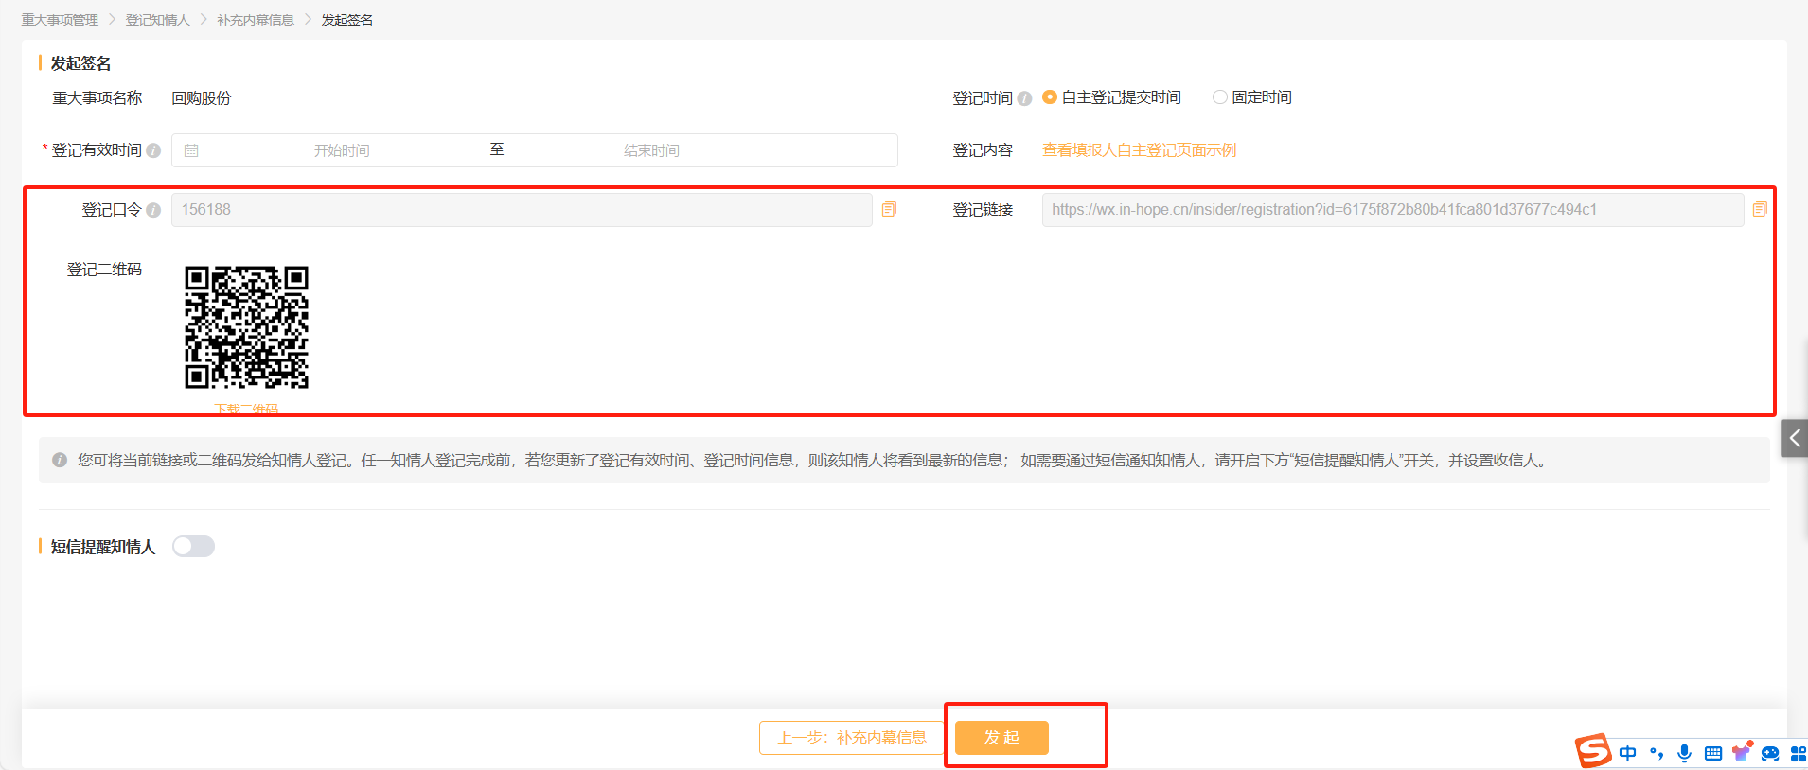
Task: Select 固定时间 radio option
Action: [x=1219, y=97]
